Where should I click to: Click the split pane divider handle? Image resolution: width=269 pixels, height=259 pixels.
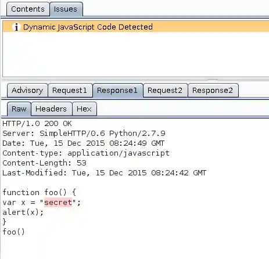[213, 80]
